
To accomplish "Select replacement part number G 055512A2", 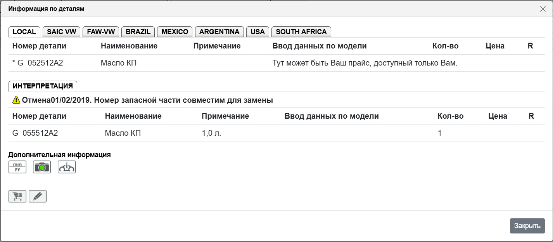I will [35, 133].
